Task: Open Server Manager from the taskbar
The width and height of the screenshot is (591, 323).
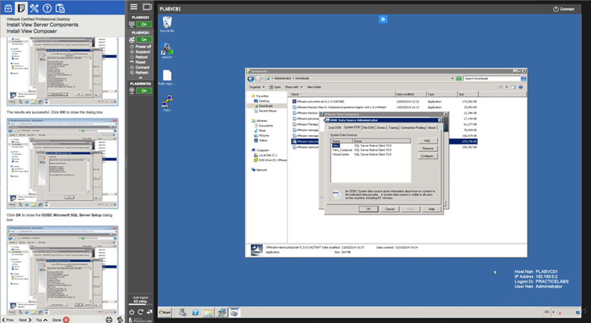Action: (x=183, y=312)
